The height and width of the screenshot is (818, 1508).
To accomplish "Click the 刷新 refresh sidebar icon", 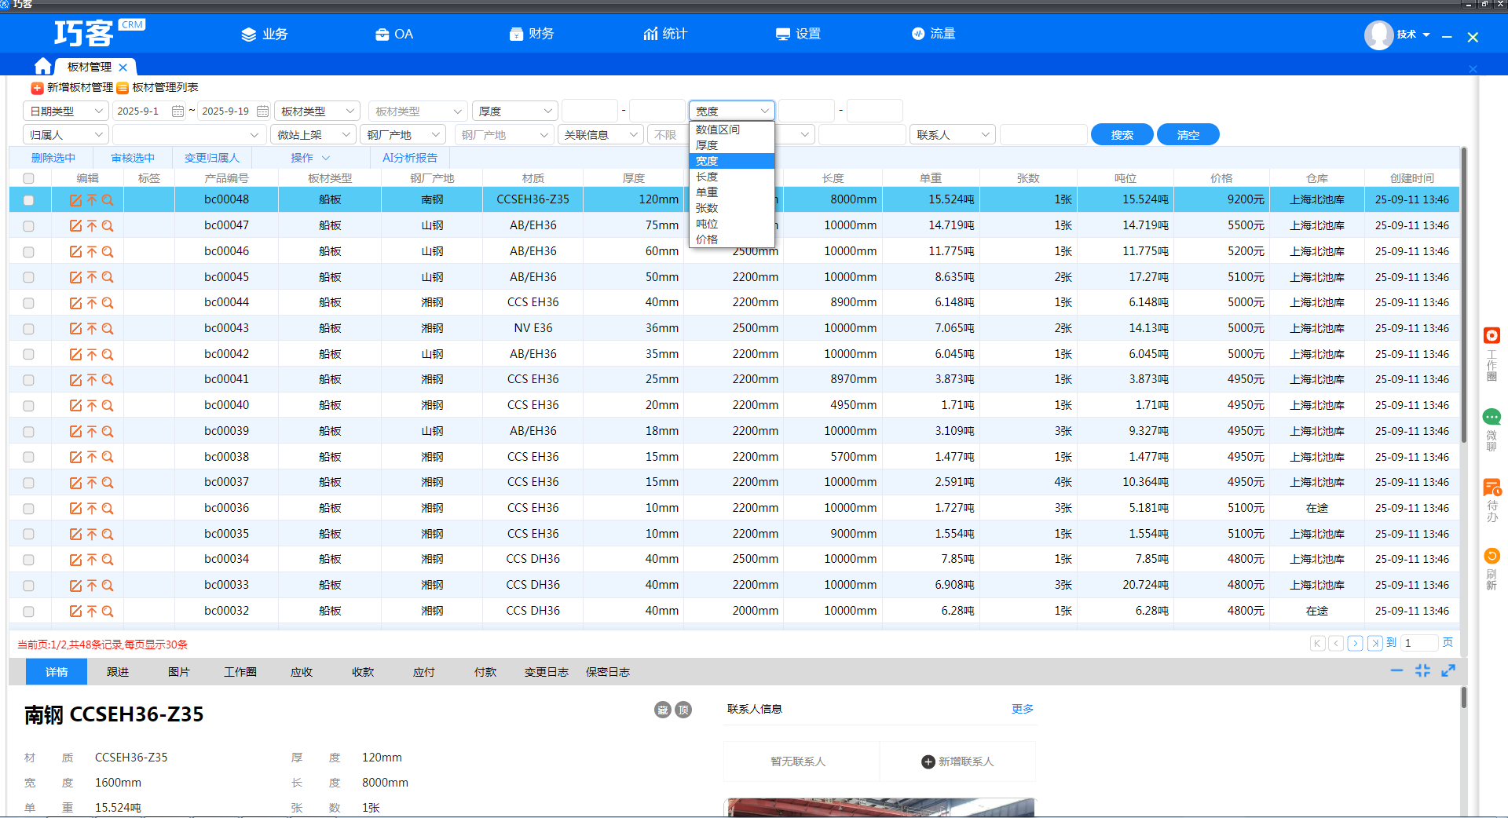I will 1492,557.
